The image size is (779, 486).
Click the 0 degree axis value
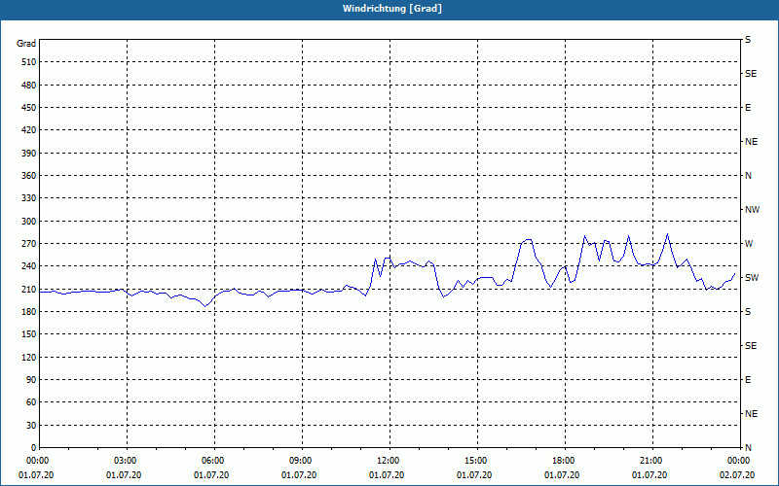(33, 448)
